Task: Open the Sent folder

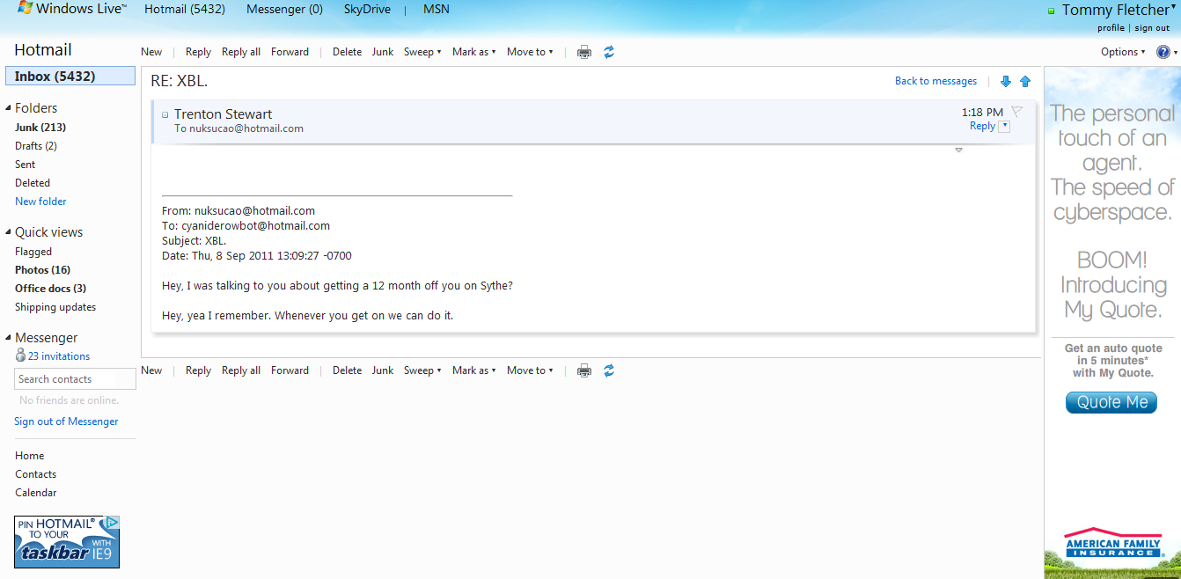Action: tap(26, 165)
